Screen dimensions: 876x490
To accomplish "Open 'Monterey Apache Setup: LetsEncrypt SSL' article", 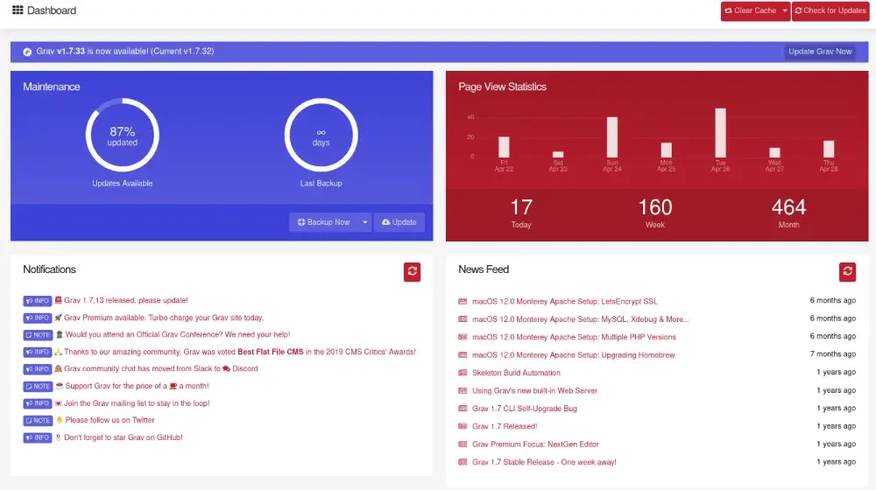I will coord(564,301).
